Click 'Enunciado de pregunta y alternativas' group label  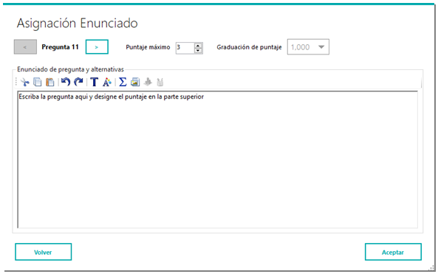coord(70,69)
